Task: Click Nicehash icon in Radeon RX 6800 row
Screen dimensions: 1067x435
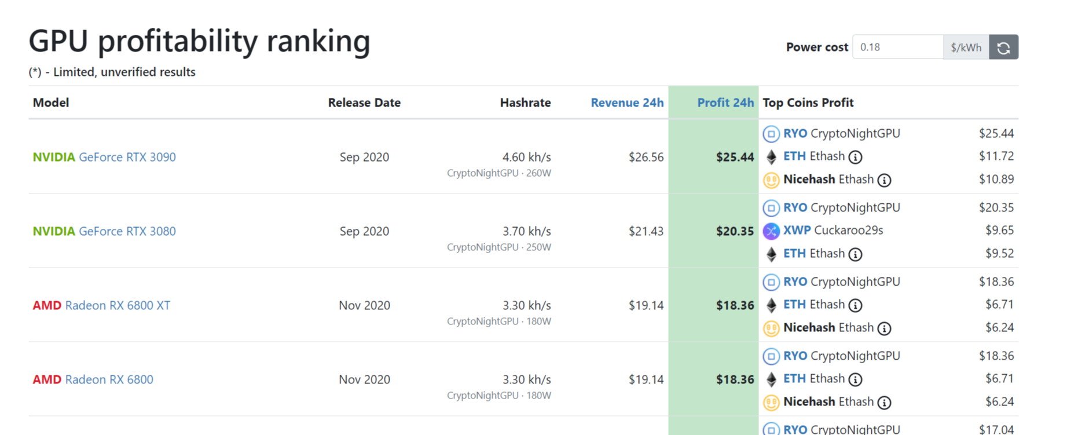Action: (x=771, y=403)
